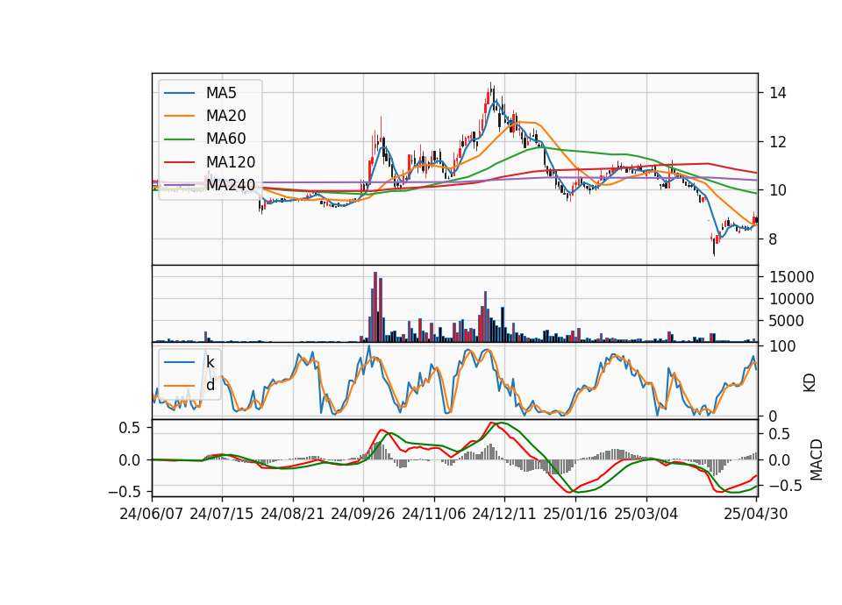Click the price axis value 10
The height and width of the screenshot is (605, 842).
[x=778, y=190]
